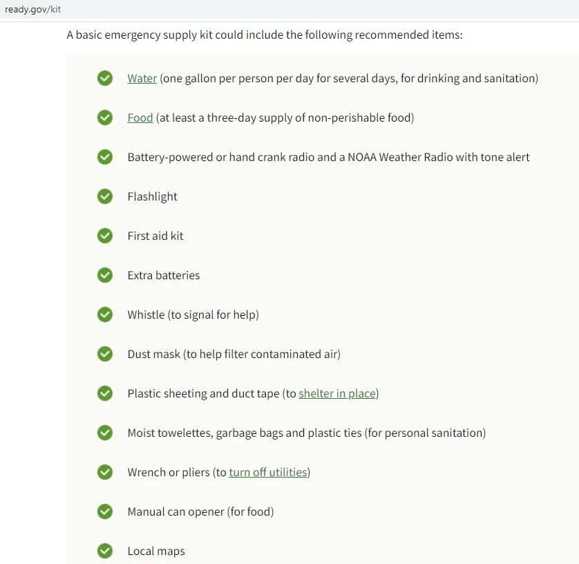Click the emergency supply kit intro sentence
The width and height of the screenshot is (579, 564).
[x=265, y=35]
